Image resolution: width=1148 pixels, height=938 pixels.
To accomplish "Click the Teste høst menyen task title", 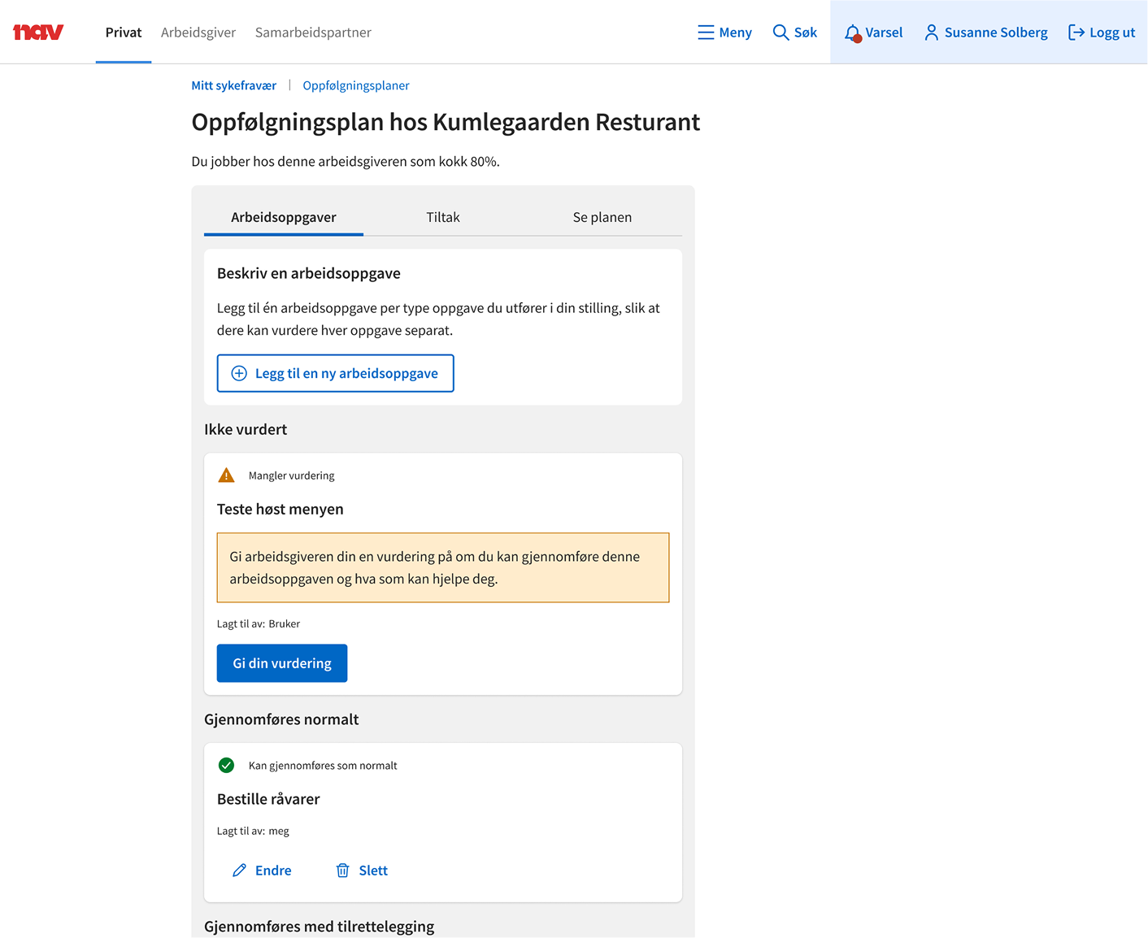I will click(x=280, y=509).
